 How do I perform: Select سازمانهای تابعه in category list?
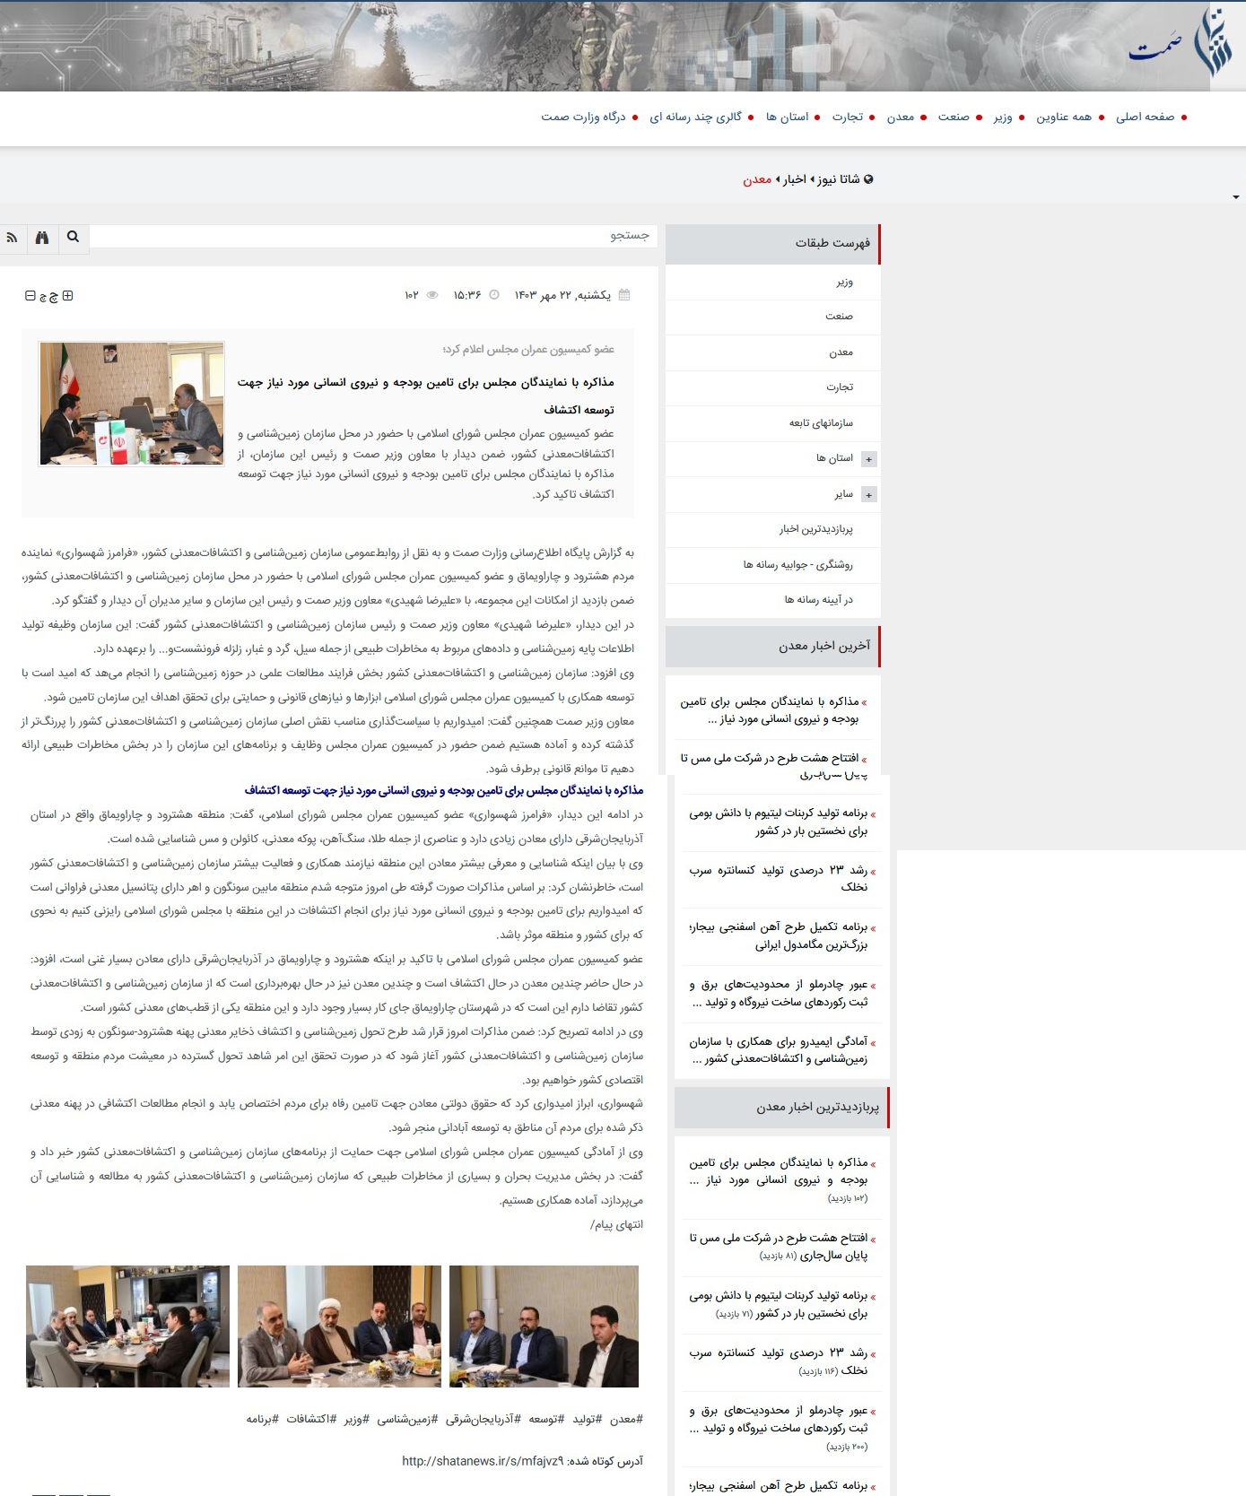point(821,423)
